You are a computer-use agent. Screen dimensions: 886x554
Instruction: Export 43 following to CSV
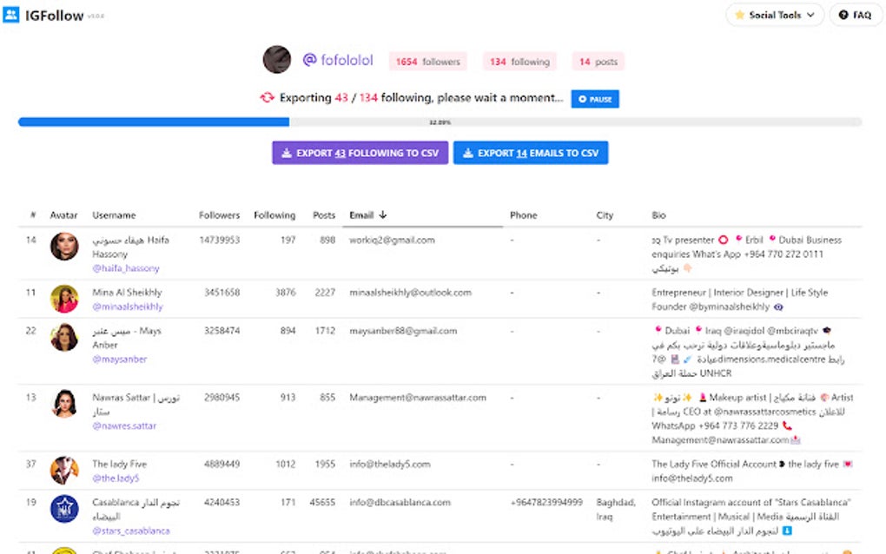click(x=360, y=153)
